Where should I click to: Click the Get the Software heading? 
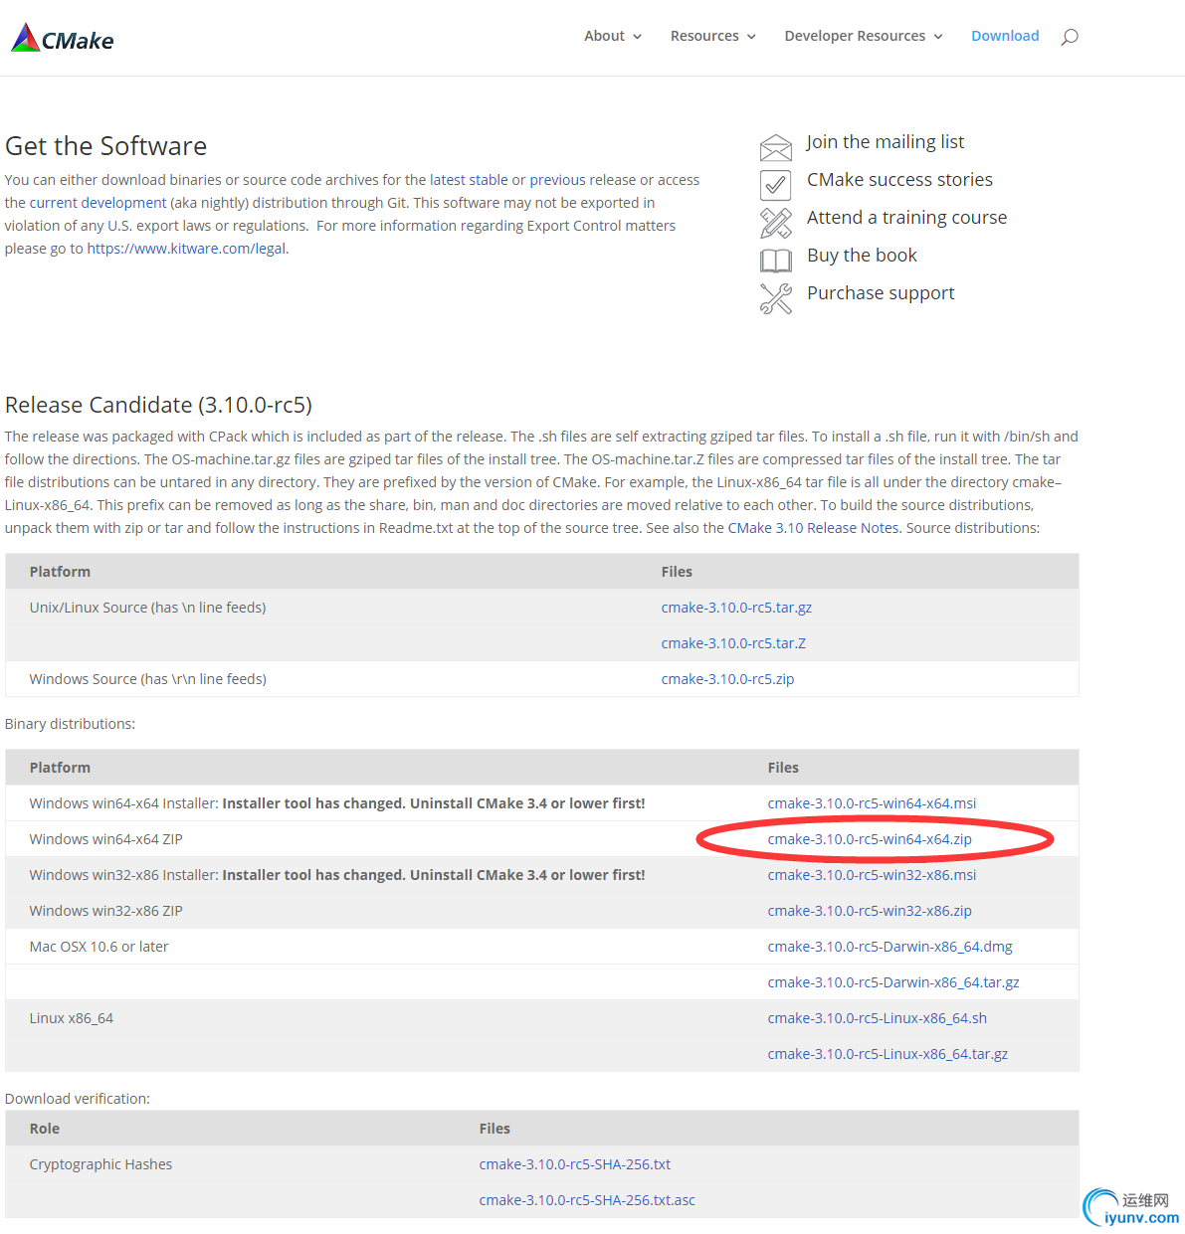[105, 146]
